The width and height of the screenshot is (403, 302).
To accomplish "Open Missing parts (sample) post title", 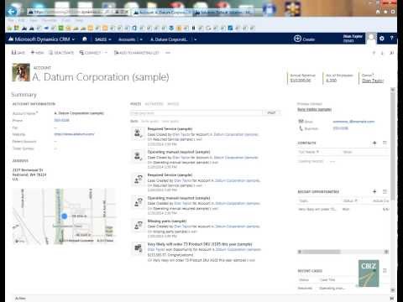I will [167, 221].
